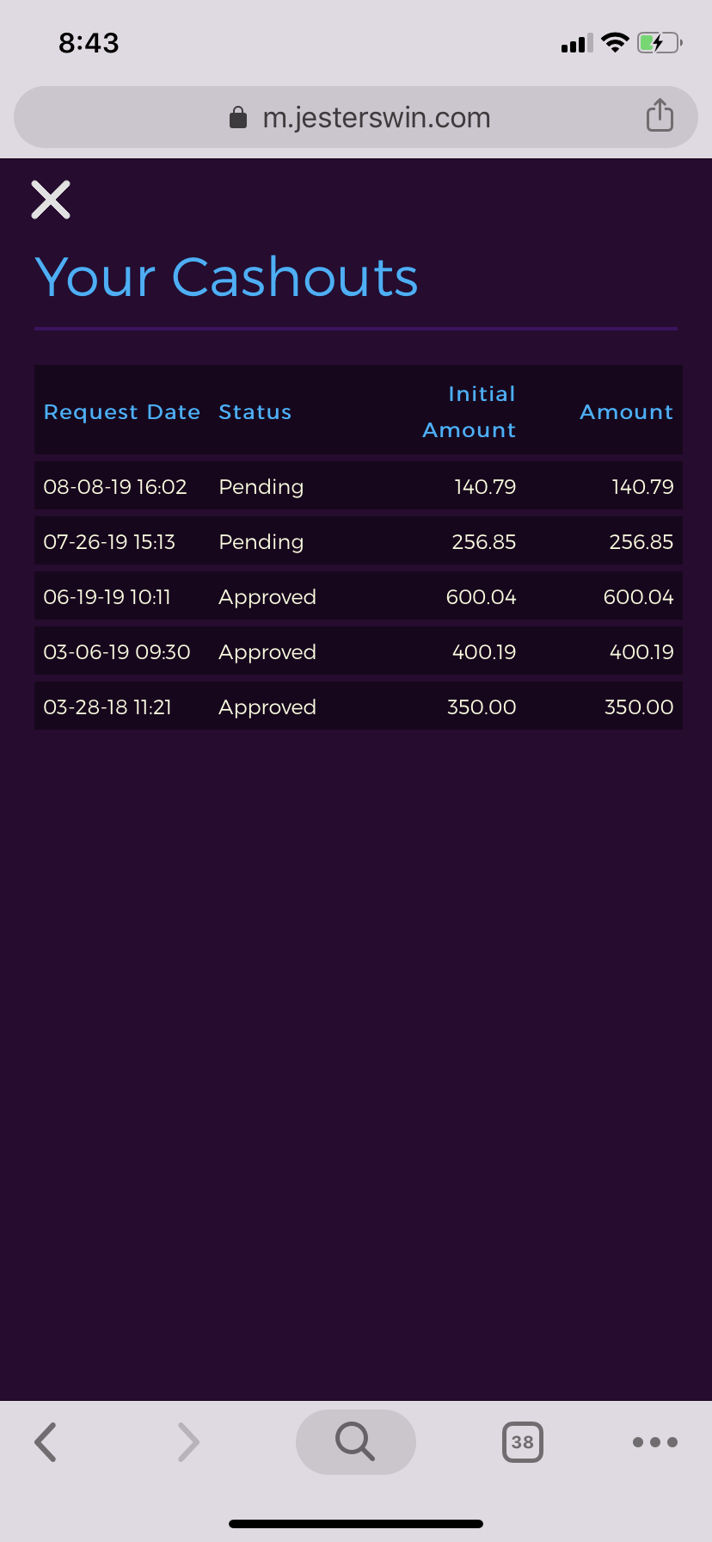Select the 03-06-19 09:30 cashout row
This screenshot has height=1542, width=712.
pos(358,652)
